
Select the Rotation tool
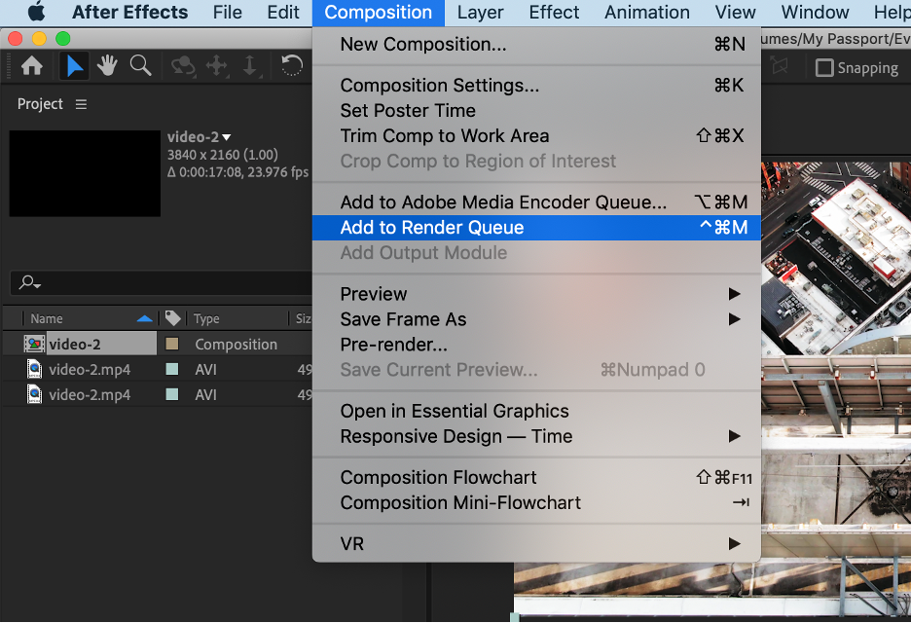click(291, 66)
